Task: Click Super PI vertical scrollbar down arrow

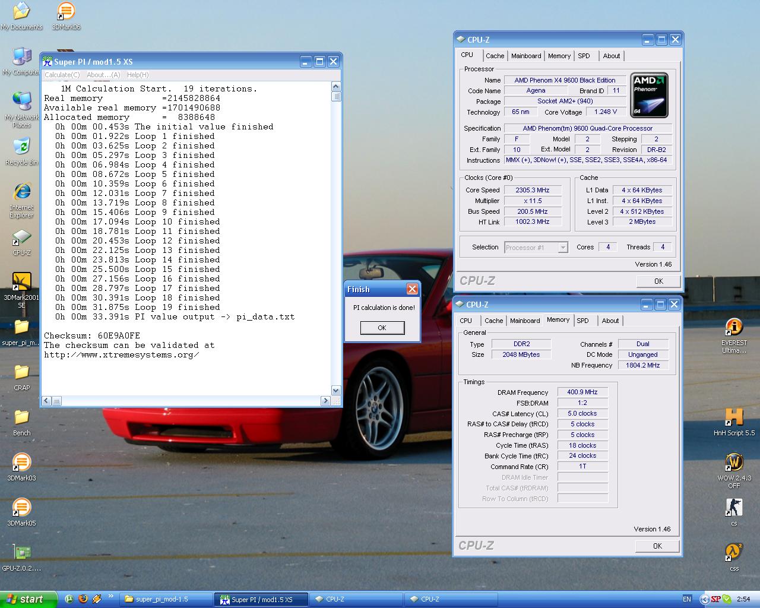Action: (x=336, y=391)
